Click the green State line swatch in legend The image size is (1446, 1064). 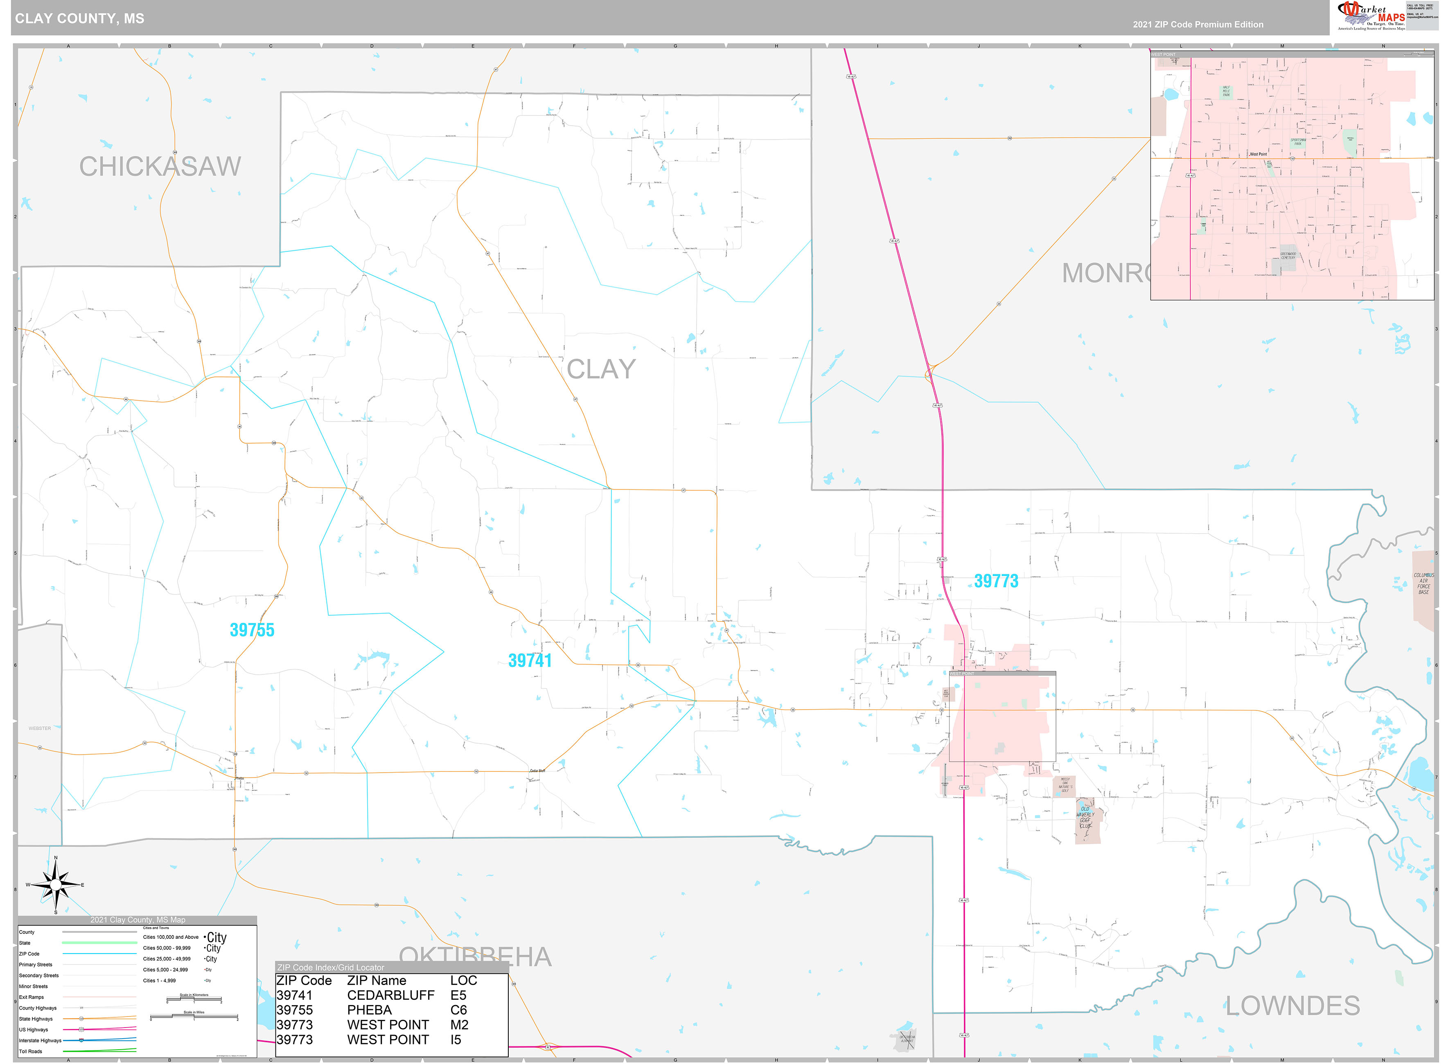coord(99,943)
